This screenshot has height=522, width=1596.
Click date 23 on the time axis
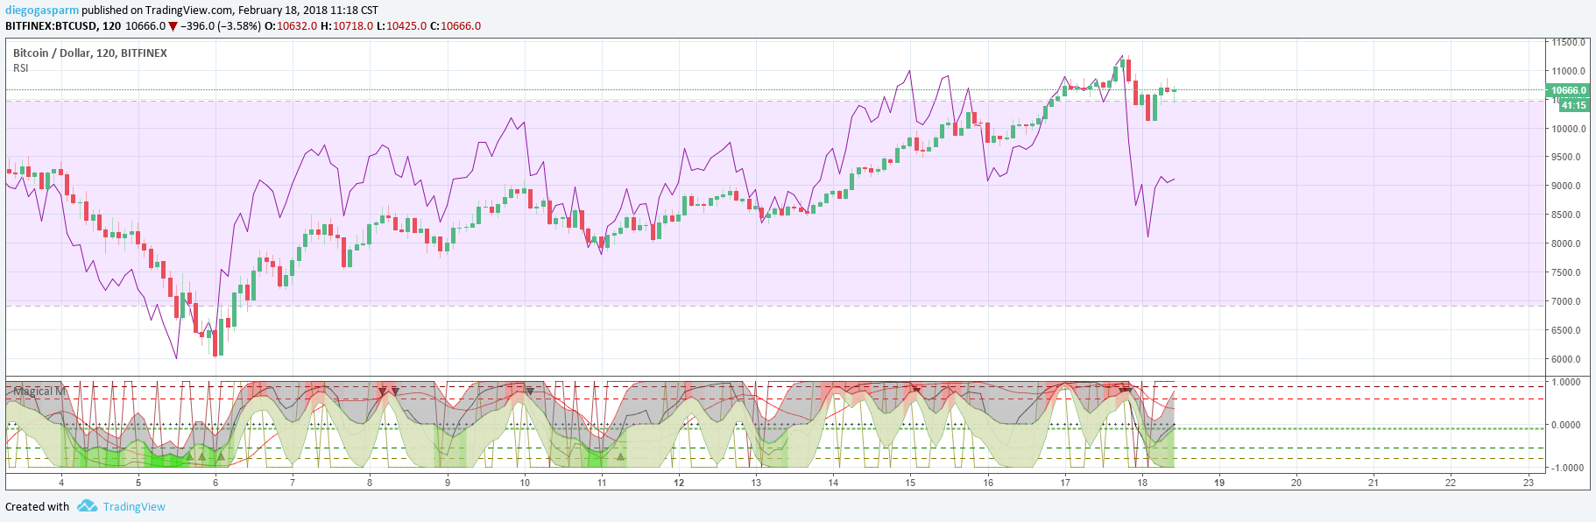pyautogui.click(x=1529, y=482)
